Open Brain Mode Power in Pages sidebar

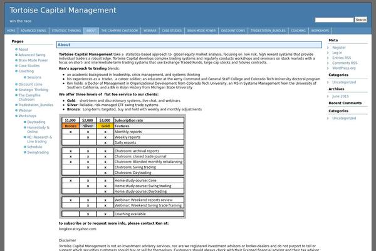pyautogui.click(x=33, y=60)
